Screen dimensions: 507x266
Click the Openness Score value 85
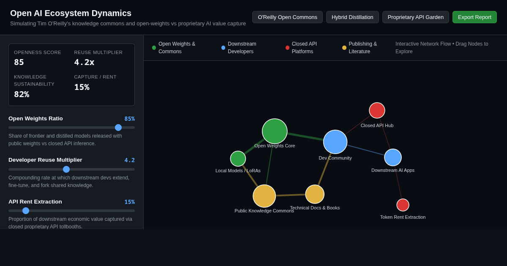tap(19, 62)
